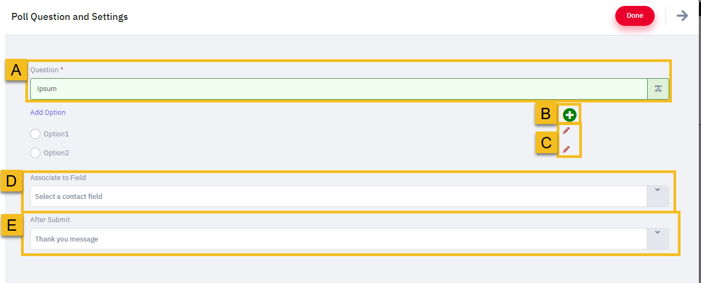Select the Option1 radio button
Screen dimensions: 701x283
(x=35, y=134)
